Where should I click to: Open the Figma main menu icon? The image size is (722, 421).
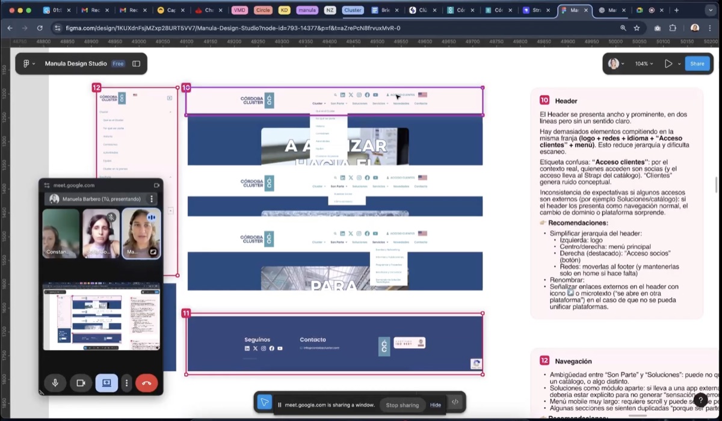point(28,64)
